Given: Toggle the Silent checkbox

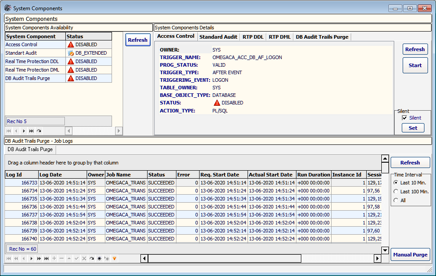Looking at the screenshot, I should [404, 118].
